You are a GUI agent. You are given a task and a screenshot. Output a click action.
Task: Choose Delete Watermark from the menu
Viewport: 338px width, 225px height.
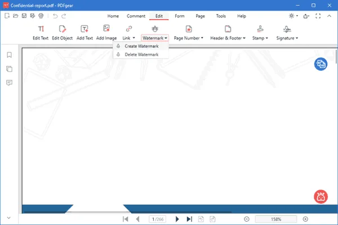(141, 55)
